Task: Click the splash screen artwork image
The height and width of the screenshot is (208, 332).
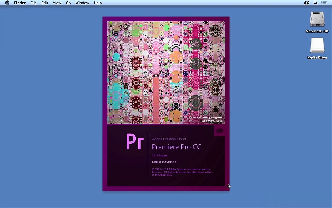Action: tap(166, 73)
